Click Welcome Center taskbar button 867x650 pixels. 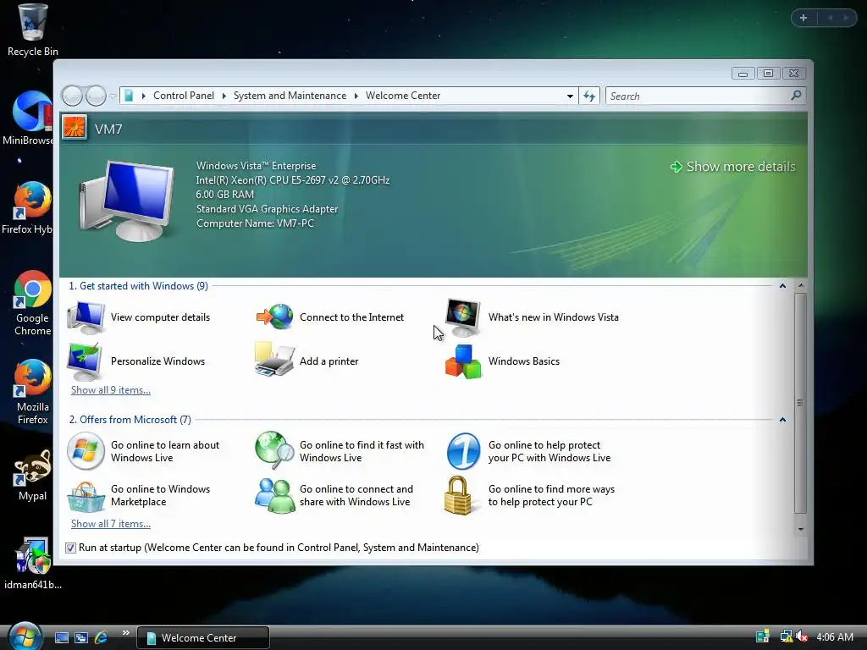pyautogui.click(x=203, y=638)
